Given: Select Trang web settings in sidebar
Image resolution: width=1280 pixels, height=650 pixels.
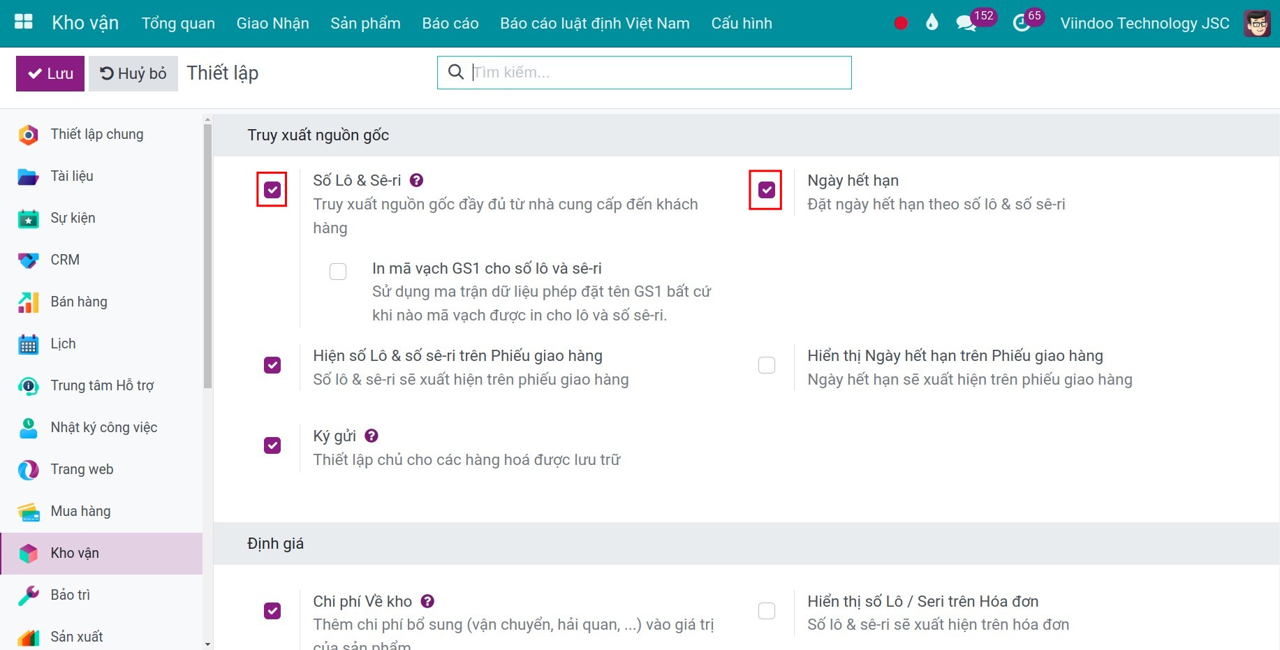Looking at the screenshot, I should (x=102, y=469).
